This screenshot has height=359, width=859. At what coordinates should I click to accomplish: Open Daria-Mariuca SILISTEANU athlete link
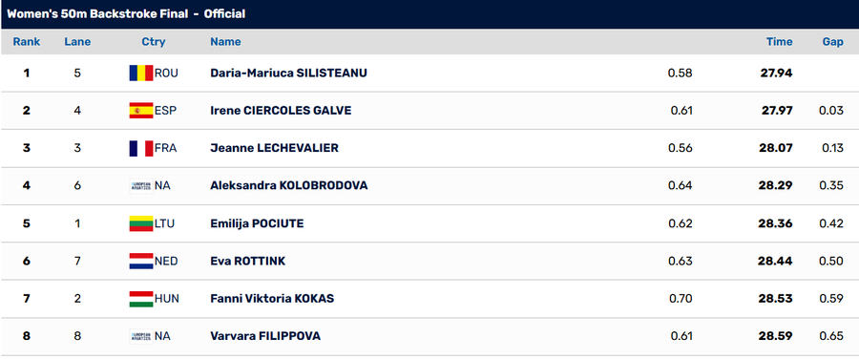point(288,73)
